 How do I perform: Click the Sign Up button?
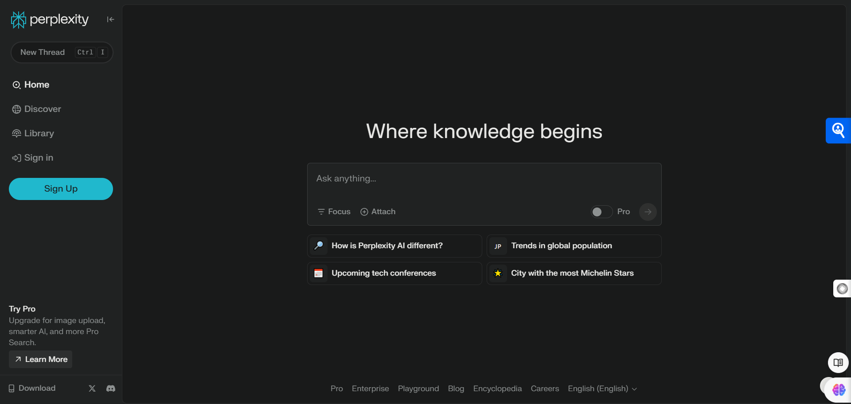pos(61,189)
